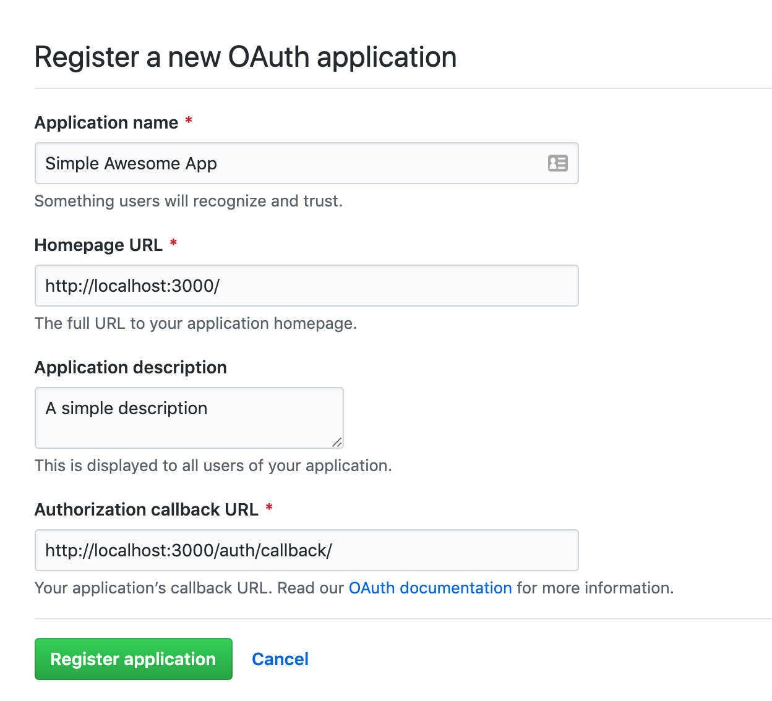This screenshot has width=772, height=701.
Task: Click the contact card autofill icon
Action: click(x=557, y=163)
